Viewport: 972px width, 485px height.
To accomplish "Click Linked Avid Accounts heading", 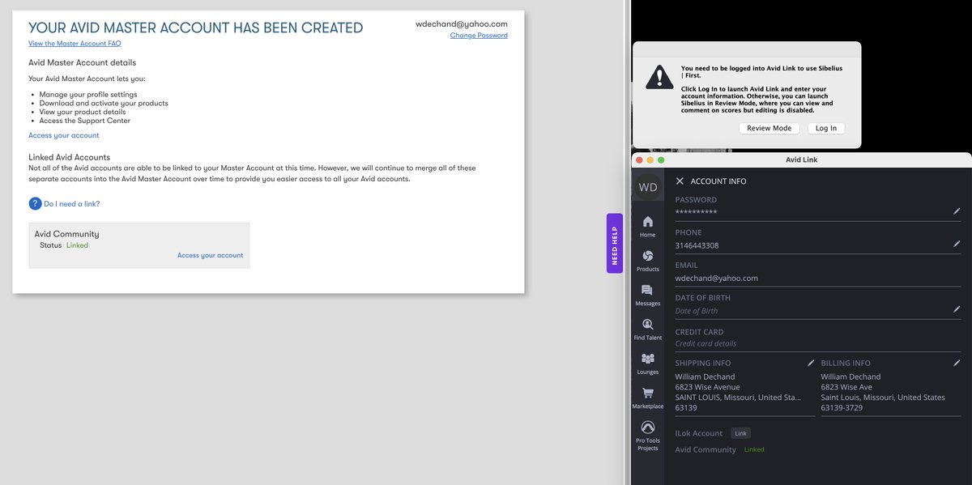I will click(69, 157).
